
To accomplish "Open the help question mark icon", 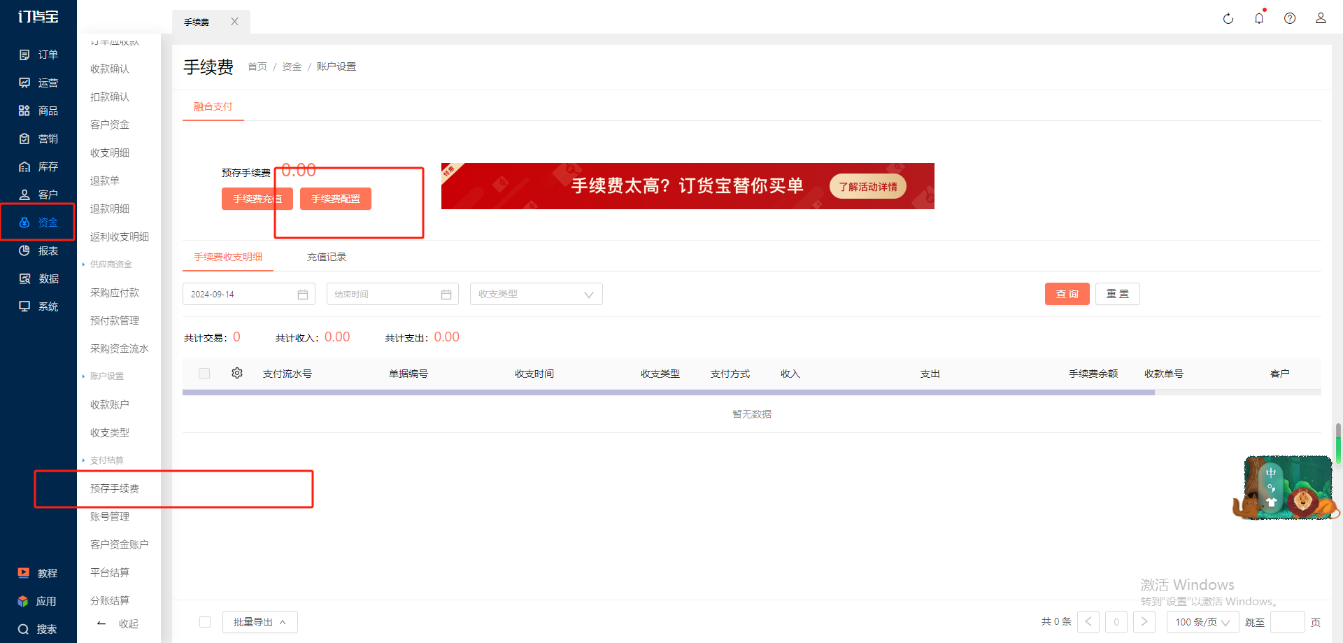I will tap(1290, 19).
